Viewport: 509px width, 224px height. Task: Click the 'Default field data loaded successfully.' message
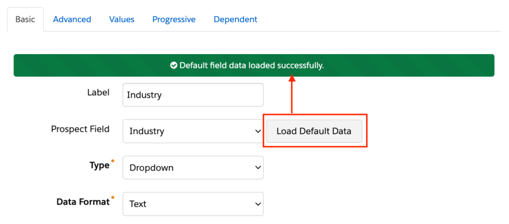click(252, 66)
